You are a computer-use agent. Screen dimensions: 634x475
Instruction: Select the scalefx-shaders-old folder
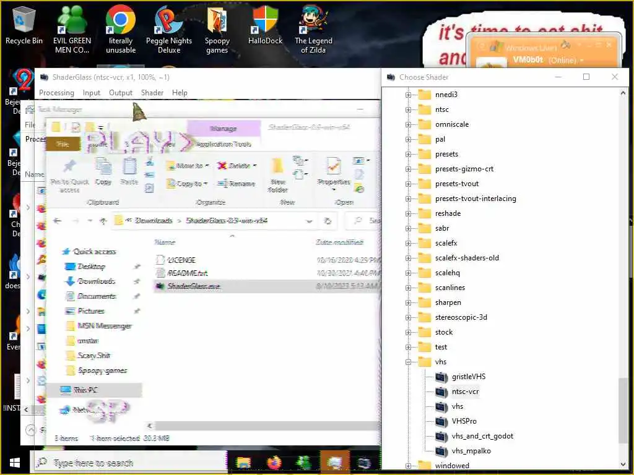467,258
